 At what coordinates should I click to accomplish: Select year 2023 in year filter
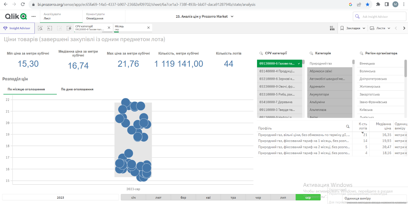pos(61,198)
